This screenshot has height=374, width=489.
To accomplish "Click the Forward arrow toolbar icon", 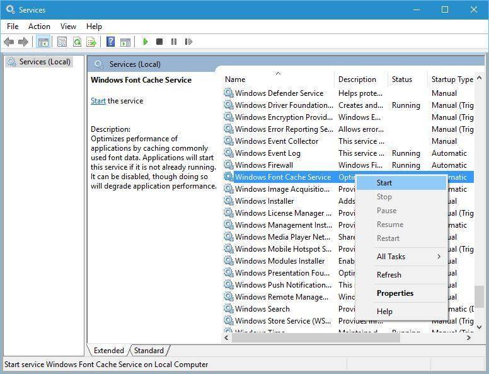I will tap(23, 42).
